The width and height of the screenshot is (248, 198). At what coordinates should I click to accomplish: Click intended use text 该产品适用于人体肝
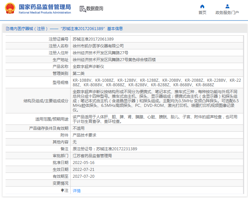(x=155, y=119)
